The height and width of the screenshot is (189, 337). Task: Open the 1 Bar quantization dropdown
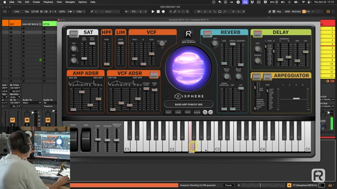pos(81,12)
